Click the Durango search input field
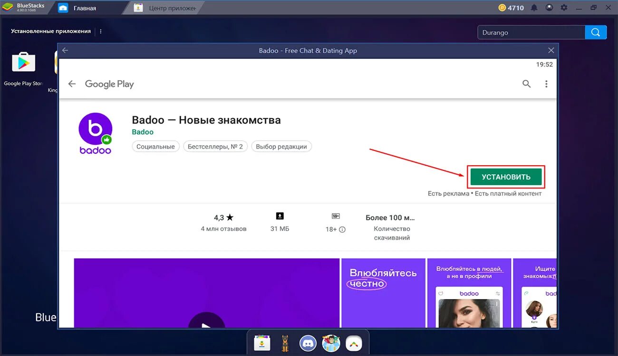The width and height of the screenshot is (618, 356). [531, 32]
